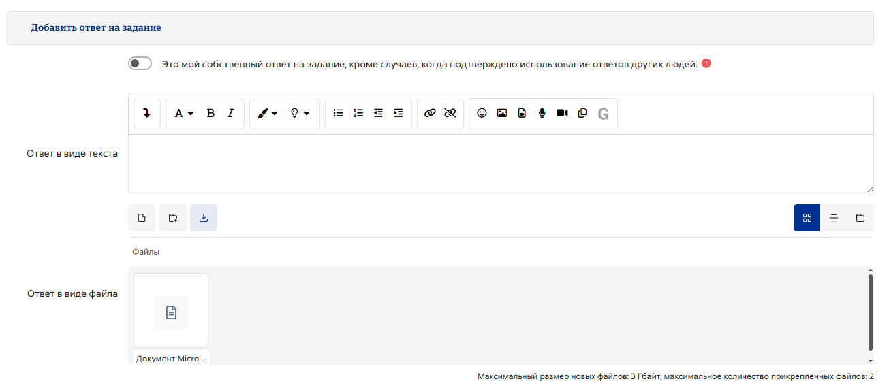
Task: Increase indent with indent icon
Action: (399, 114)
